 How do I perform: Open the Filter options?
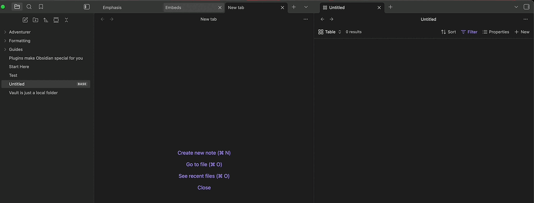[x=469, y=32]
